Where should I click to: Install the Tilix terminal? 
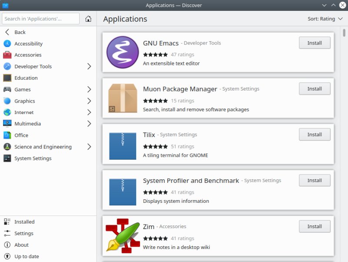(x=315, y=134)
